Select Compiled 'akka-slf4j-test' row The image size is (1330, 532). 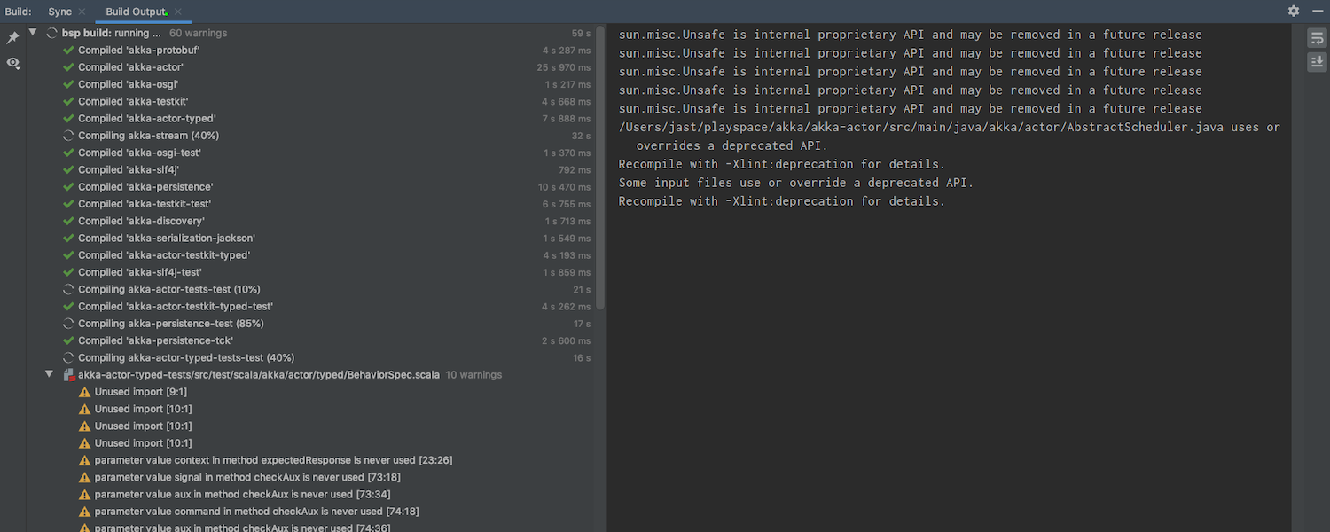coord(310,272)
